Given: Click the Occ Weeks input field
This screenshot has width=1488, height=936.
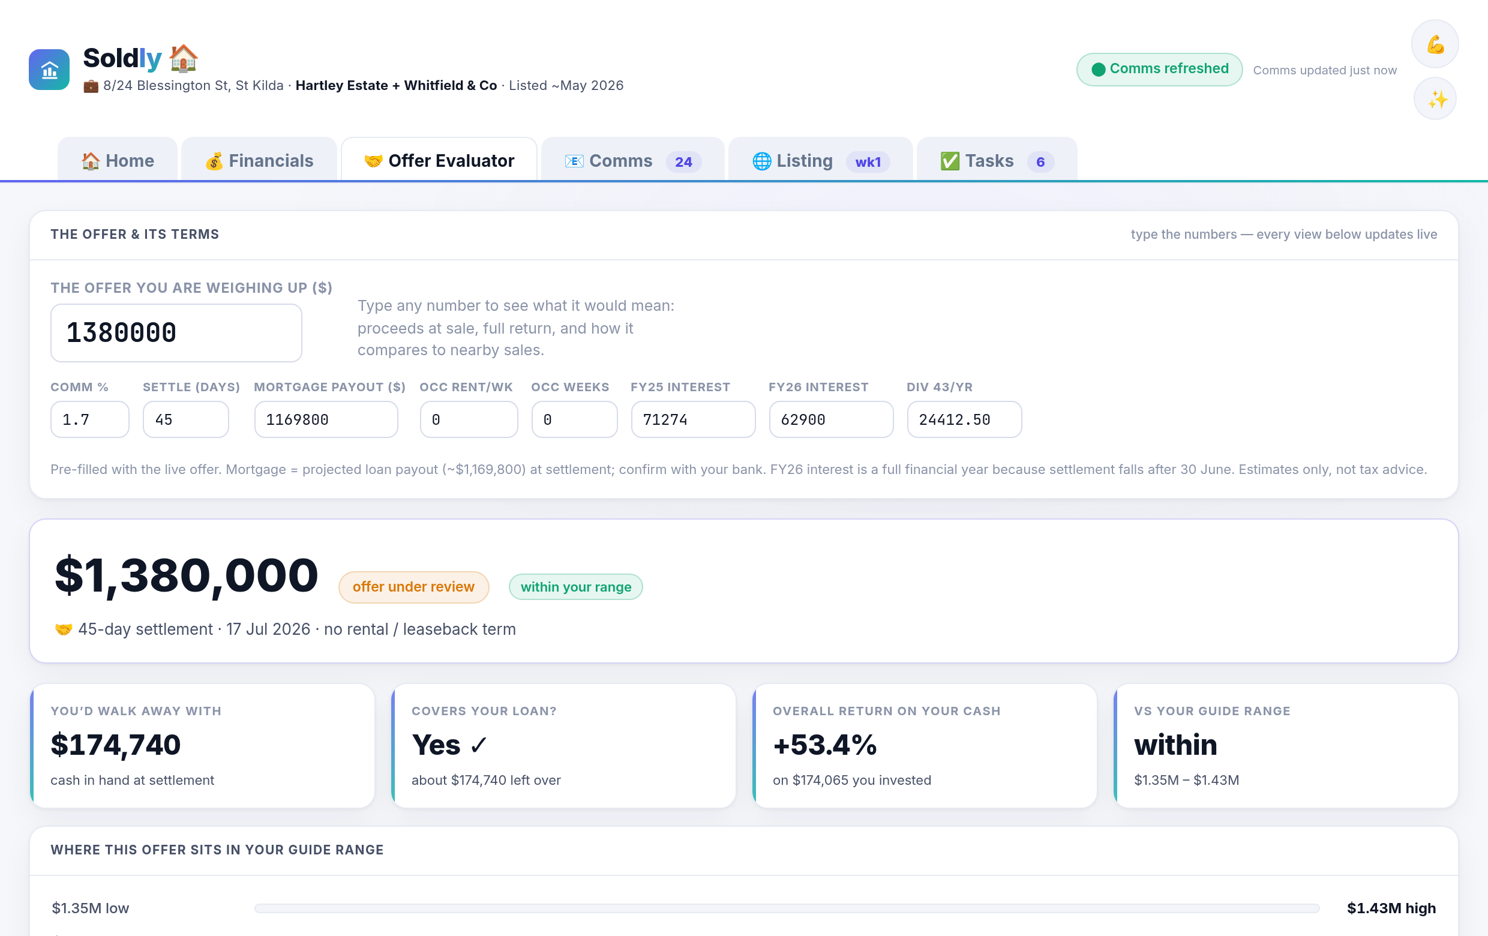Looking at the screenshot, I should pos(574,419).
